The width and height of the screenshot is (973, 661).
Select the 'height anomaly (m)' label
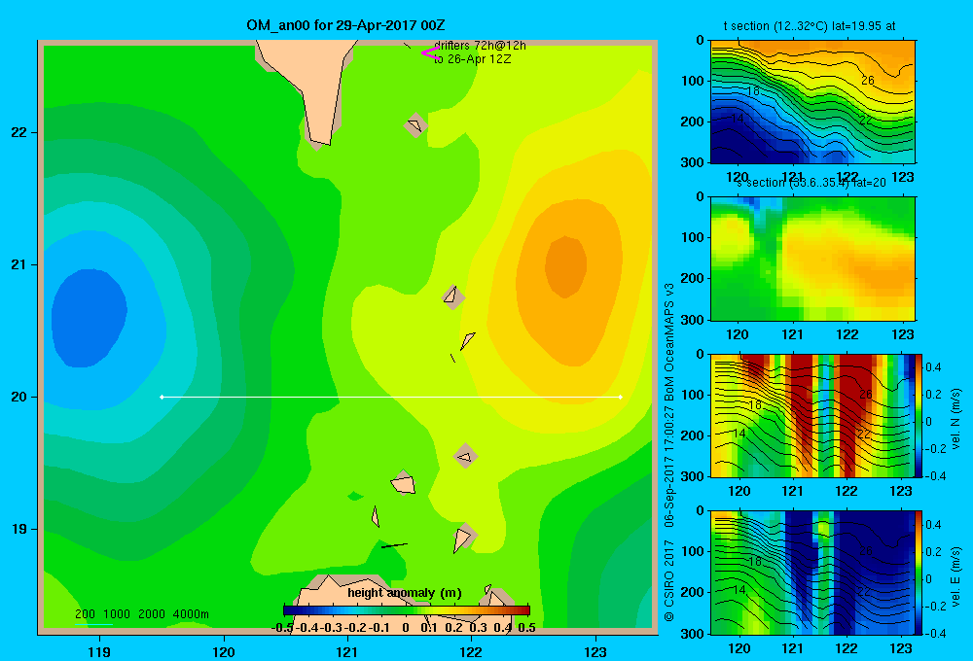point(405,593)
